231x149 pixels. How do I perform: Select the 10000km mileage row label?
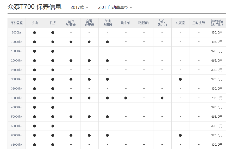(16, 42)
